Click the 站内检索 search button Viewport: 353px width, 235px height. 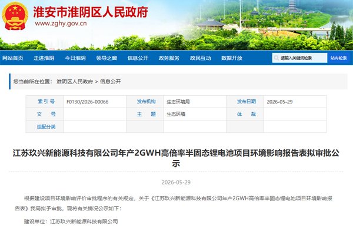pyautogui.click(x=339, y=58)
